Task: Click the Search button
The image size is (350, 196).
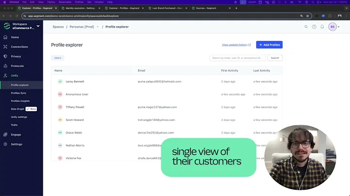Action: (x=275, y=58)
